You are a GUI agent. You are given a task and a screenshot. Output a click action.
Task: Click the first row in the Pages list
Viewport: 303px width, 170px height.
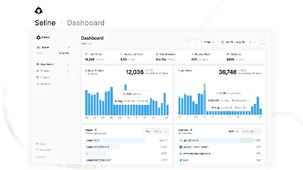point(126,140)
